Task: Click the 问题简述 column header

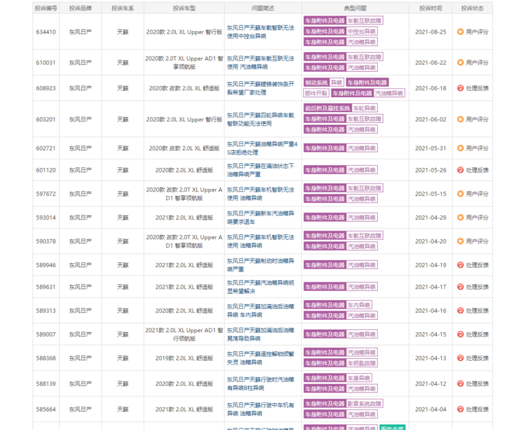Action: tap(263, 8)
